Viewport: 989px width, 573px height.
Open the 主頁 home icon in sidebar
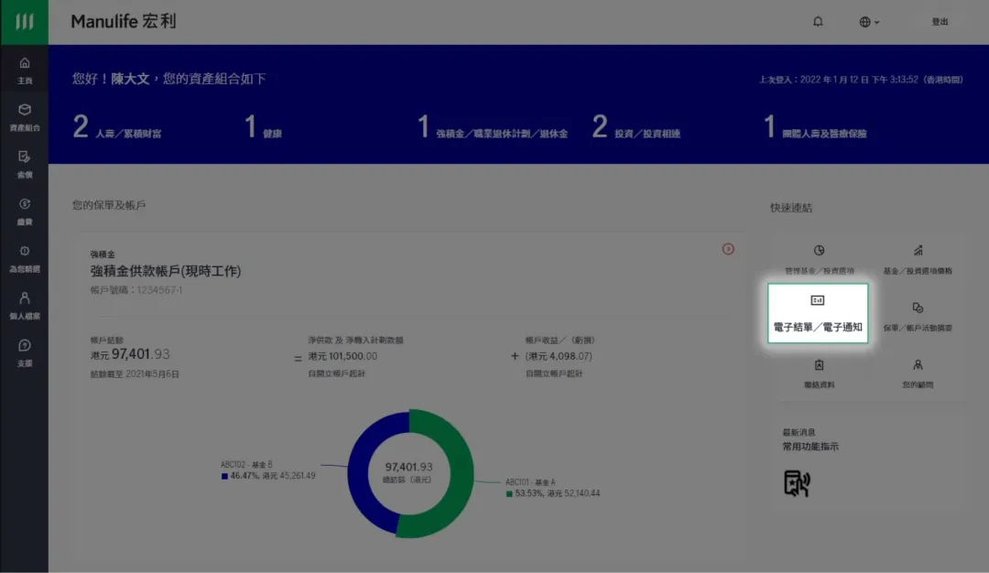point(24,70)
